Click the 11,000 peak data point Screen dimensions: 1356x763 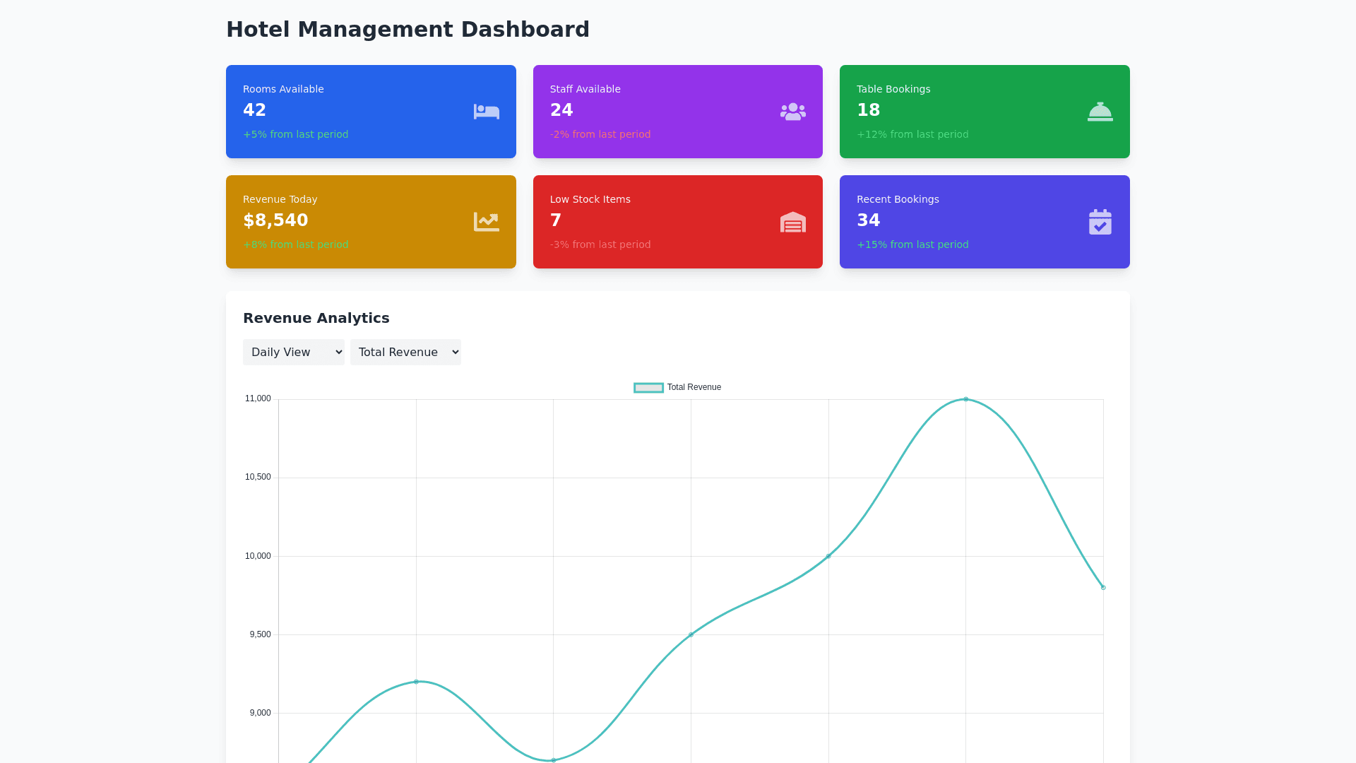(965, 399)
